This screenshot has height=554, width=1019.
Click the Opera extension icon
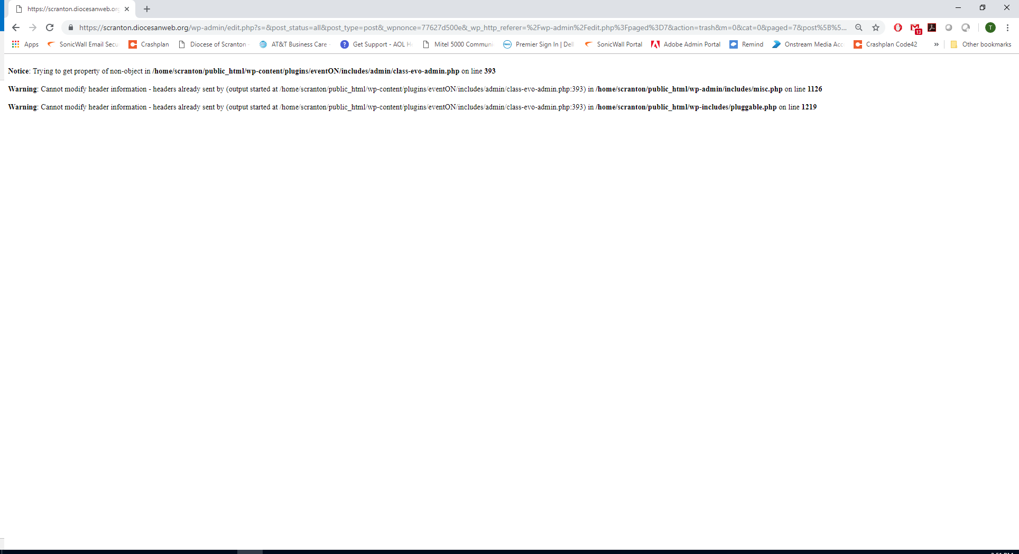(897, 27)
